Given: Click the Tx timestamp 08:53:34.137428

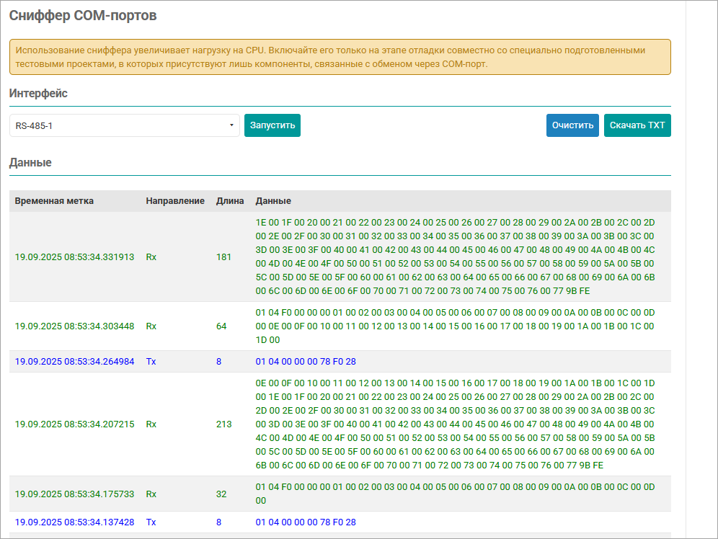Looking at the screenshot, I should [74, 522].
